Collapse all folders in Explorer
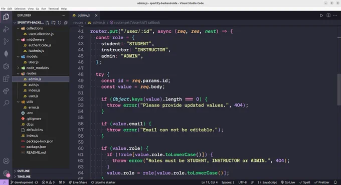 coord(66,23)
